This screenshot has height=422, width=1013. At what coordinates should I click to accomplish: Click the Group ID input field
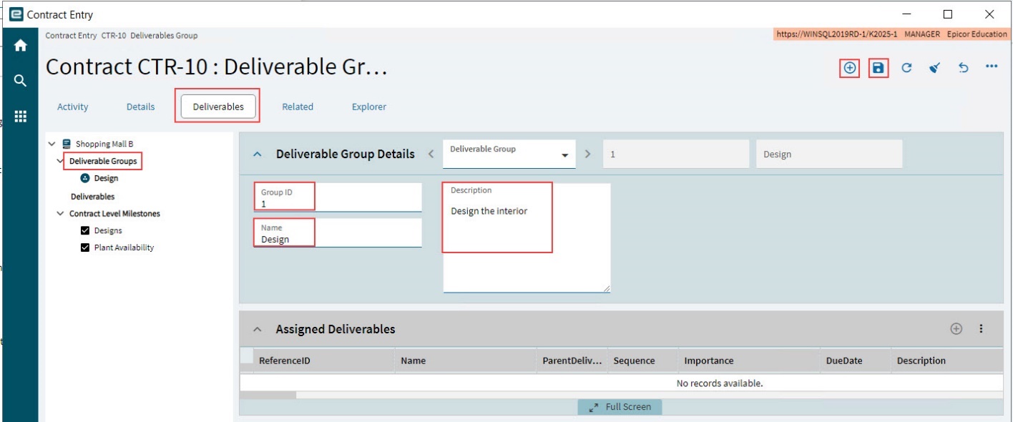[x=338, y=197]
